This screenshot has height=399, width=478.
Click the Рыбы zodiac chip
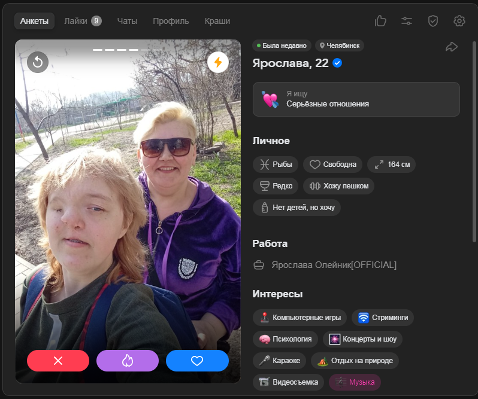276,165
